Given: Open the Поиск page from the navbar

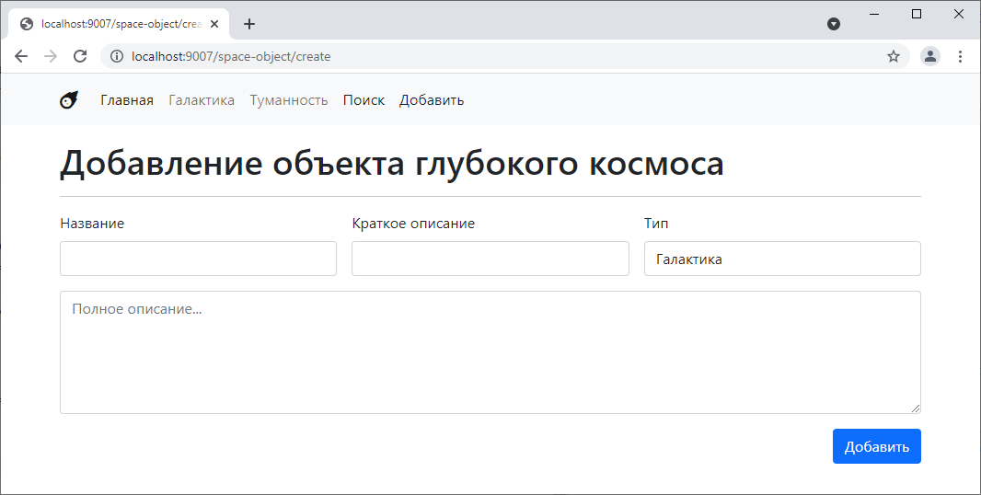Looking at the screenshot, I should point(364,100).
